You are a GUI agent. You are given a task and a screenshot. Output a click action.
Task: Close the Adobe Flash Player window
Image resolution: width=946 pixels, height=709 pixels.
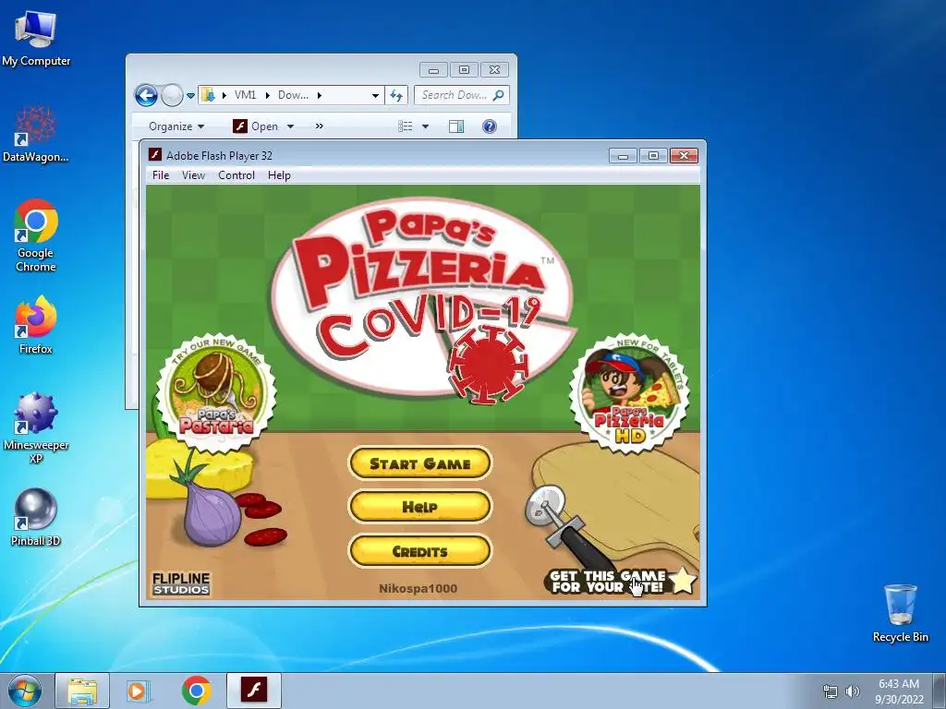point(685,155)
